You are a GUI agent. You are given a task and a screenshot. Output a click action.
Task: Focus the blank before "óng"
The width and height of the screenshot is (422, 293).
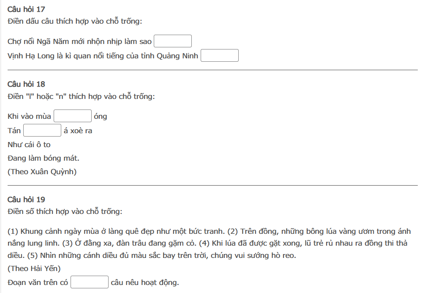[73, 116]
